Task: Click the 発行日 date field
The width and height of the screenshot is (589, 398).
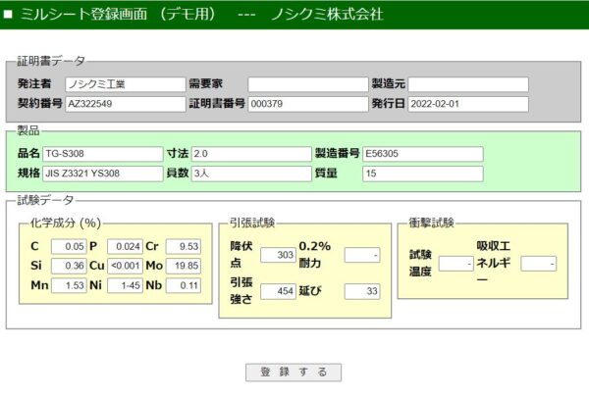Action: point(467,104)
